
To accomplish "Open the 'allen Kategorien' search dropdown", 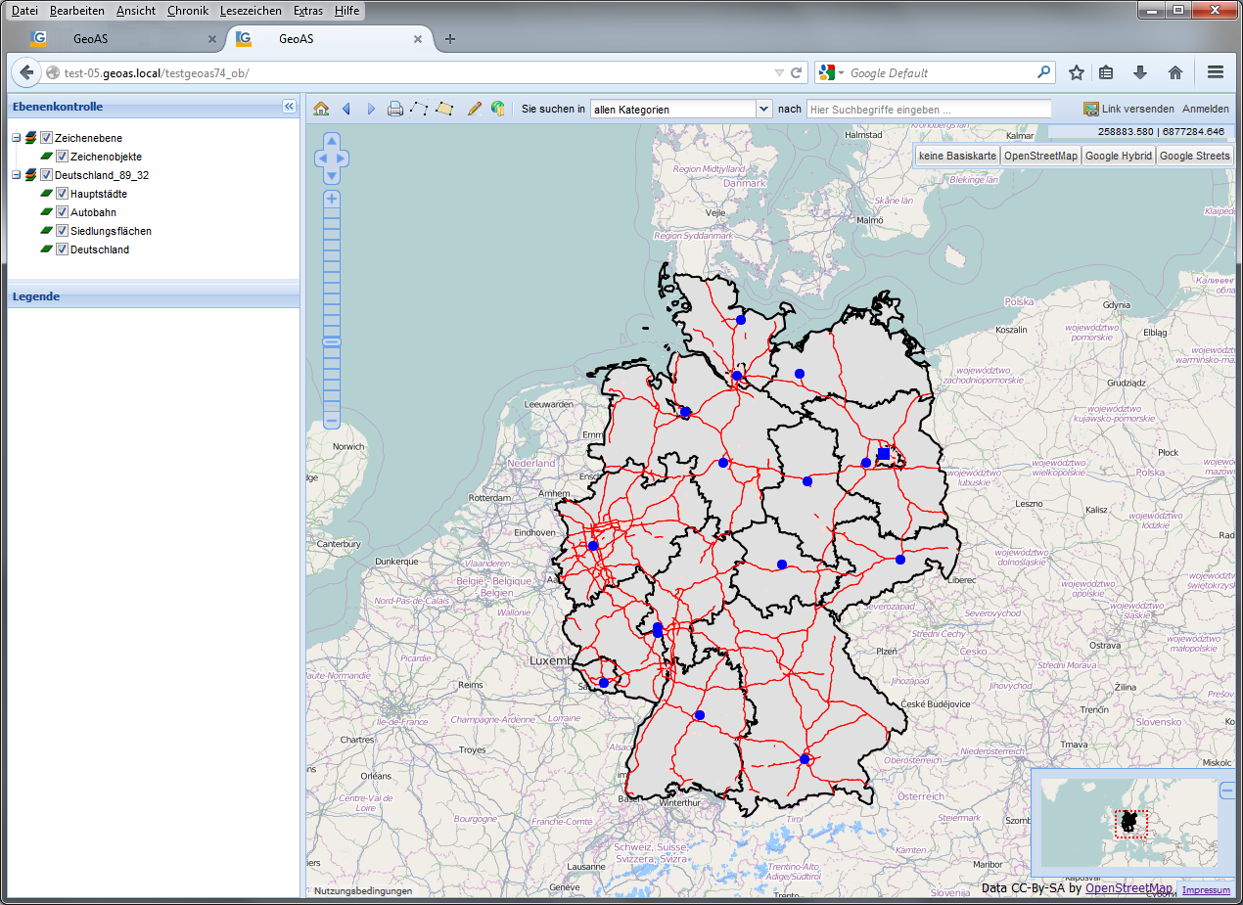I will 764,110.
